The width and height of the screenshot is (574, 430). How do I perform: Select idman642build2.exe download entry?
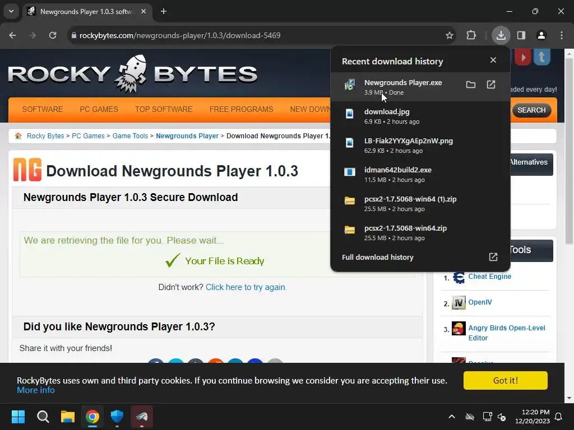420,175
